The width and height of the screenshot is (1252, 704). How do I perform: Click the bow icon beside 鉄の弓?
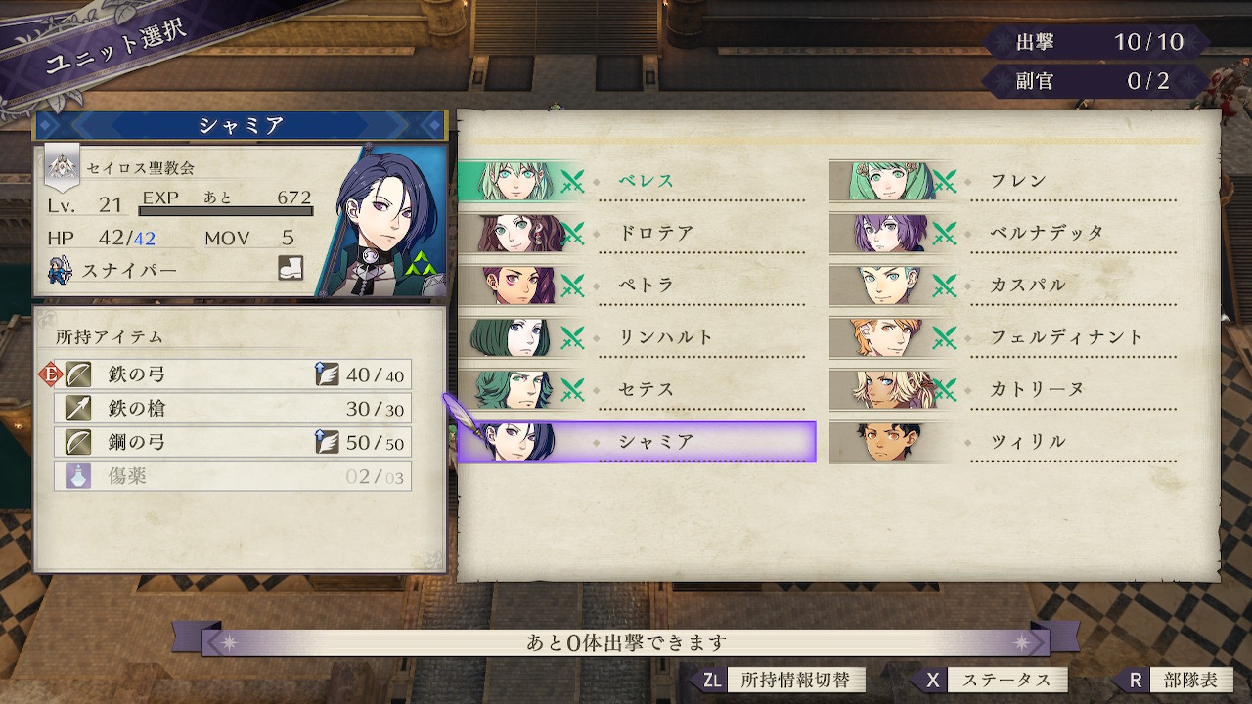click(x=79, y=374)
